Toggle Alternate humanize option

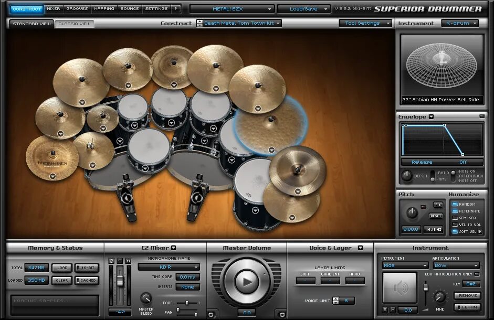pyautogui.click(x=455, y=211)
